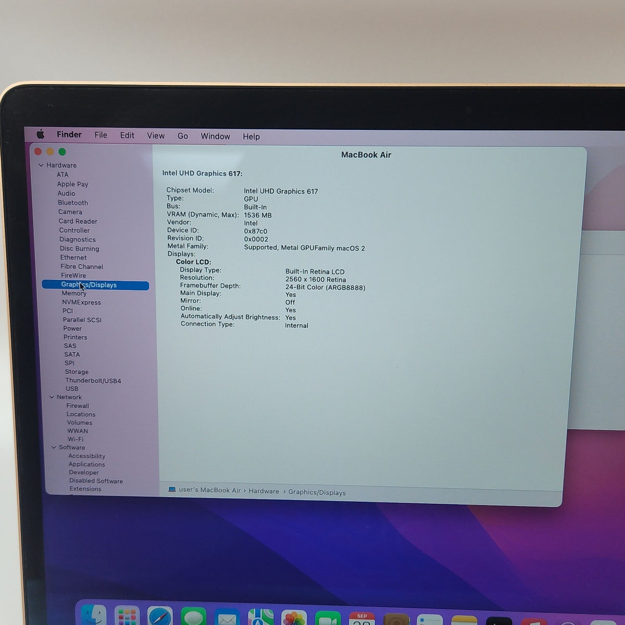Screen dimensions: 625x625
Task: Click user's MacBook Air in path bar
Action: tap(209, 490)
